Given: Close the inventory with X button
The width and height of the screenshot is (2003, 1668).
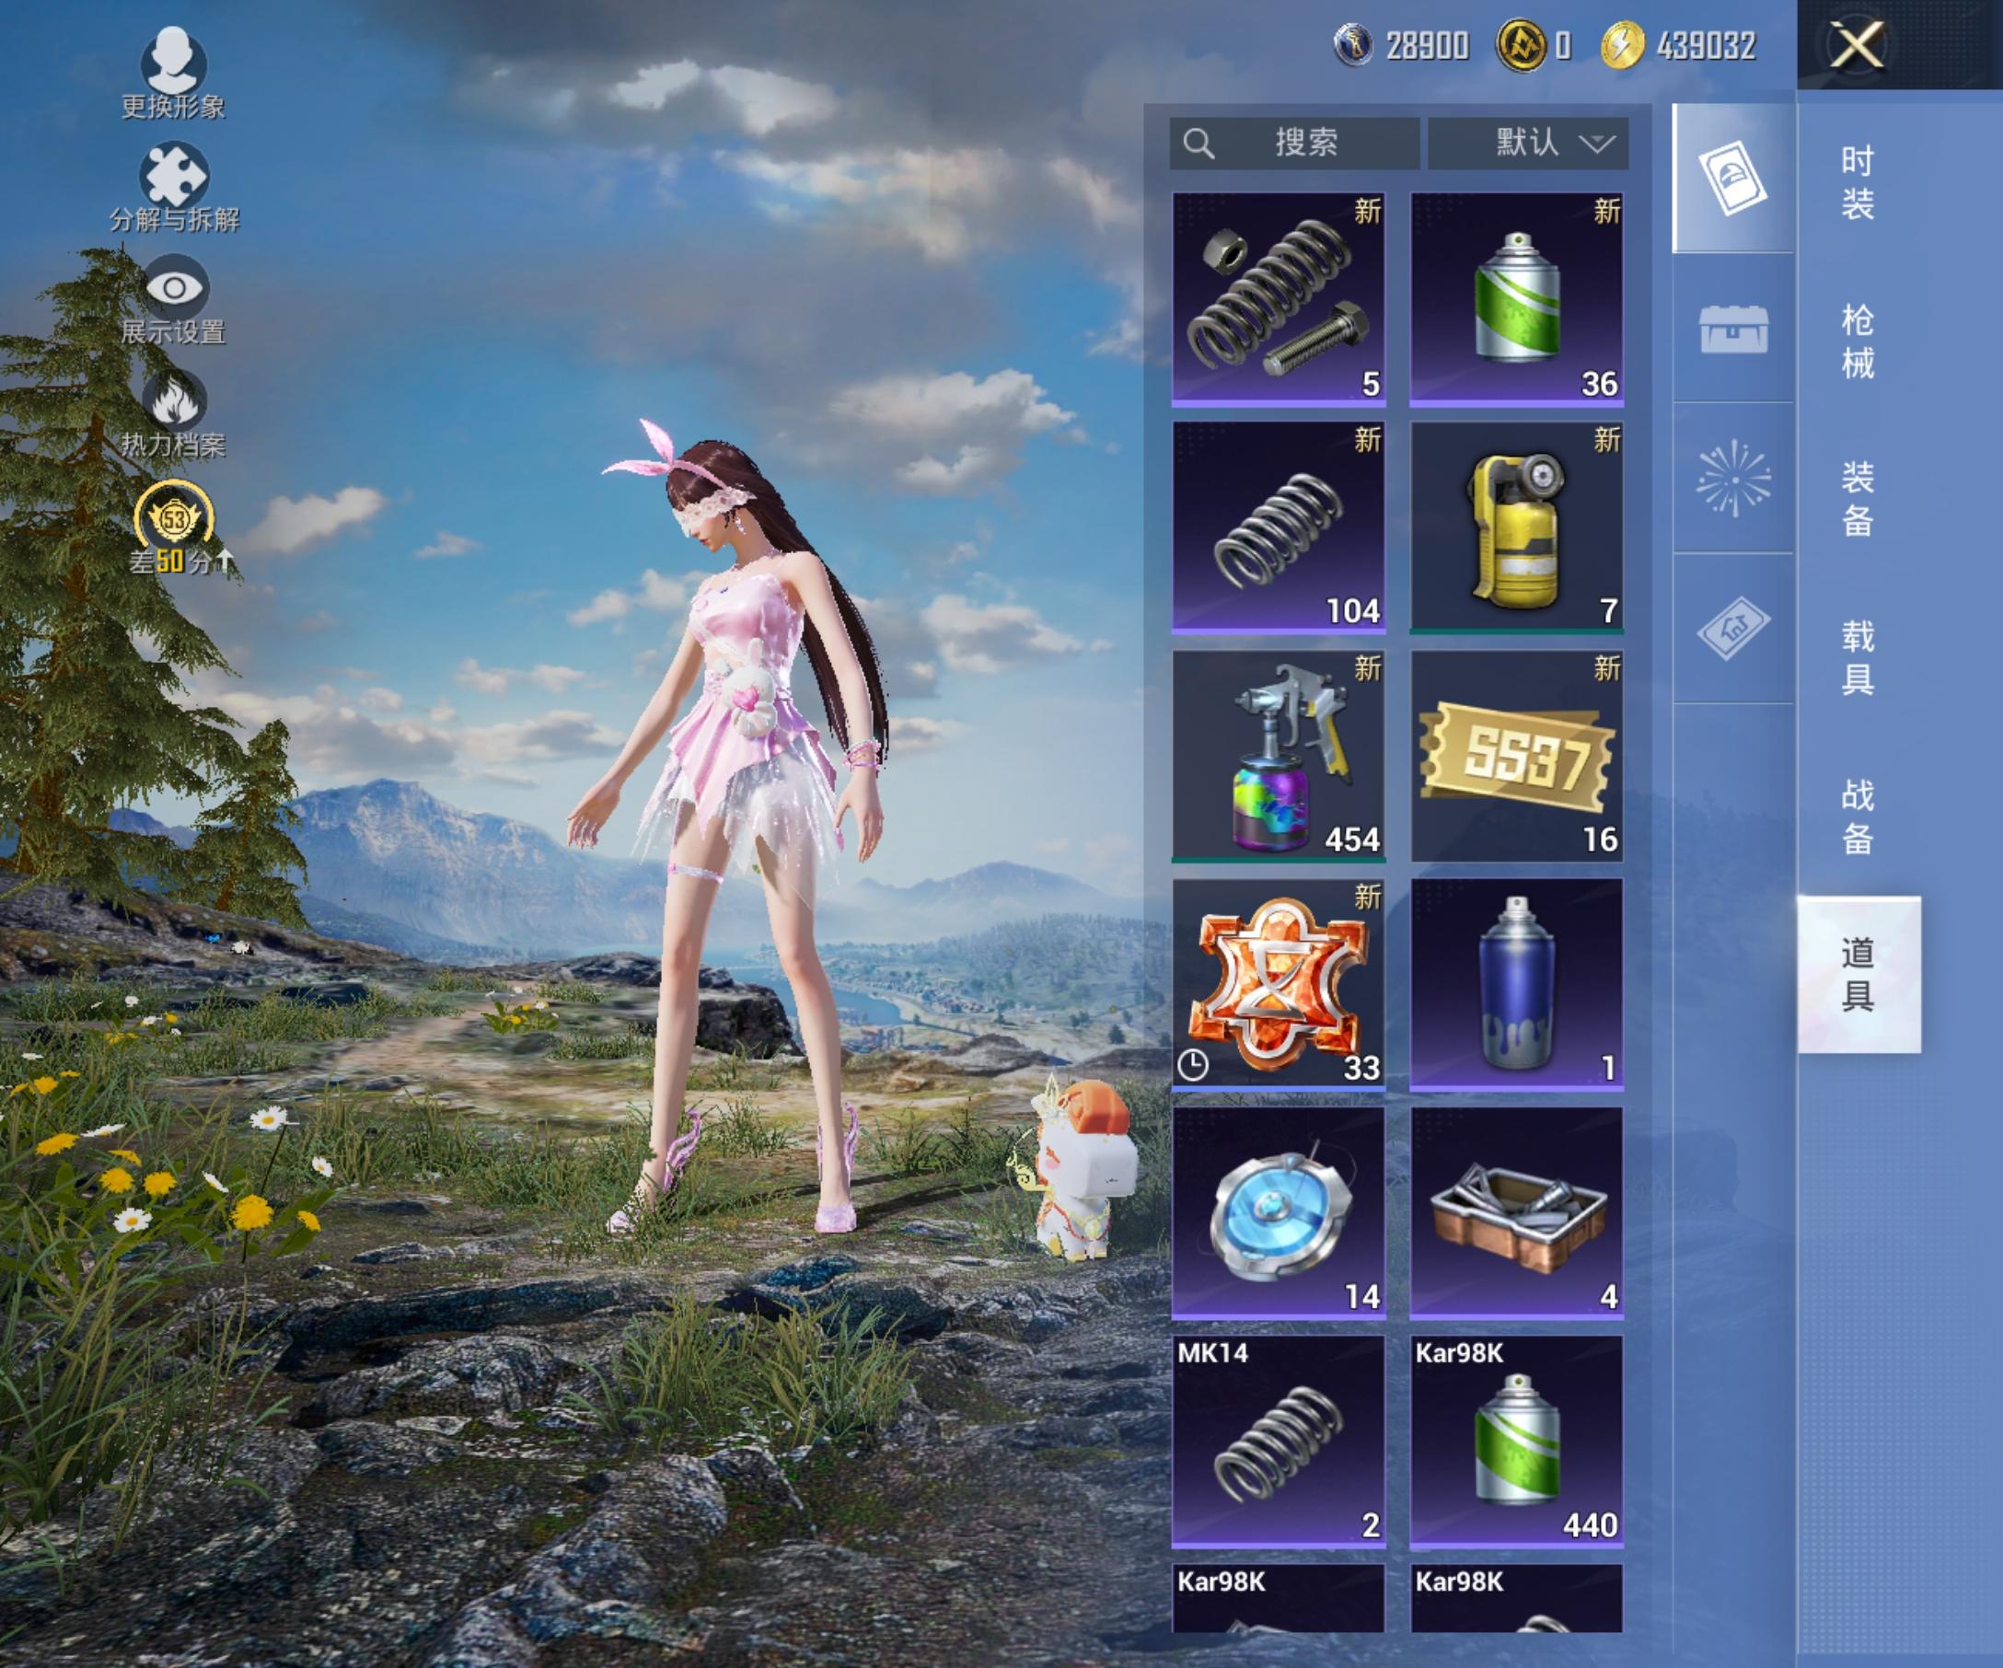Looking at the screenshot, I should click(1856, 45).
